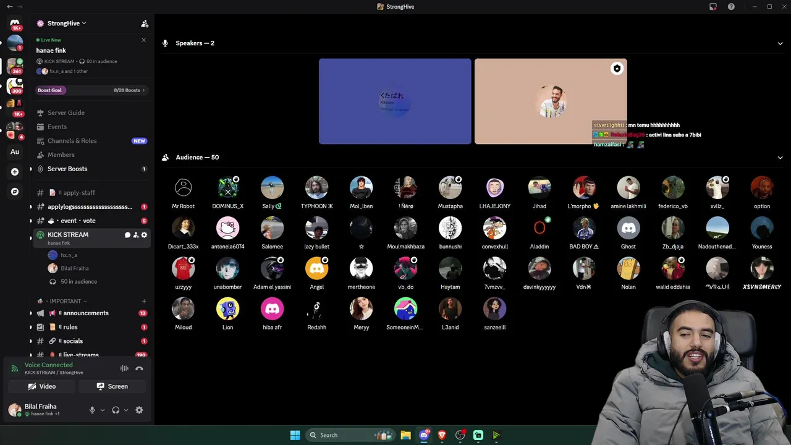Viewport: 791px width, 445px height.
Task: Open announcements channel
Action: point(91,313)
